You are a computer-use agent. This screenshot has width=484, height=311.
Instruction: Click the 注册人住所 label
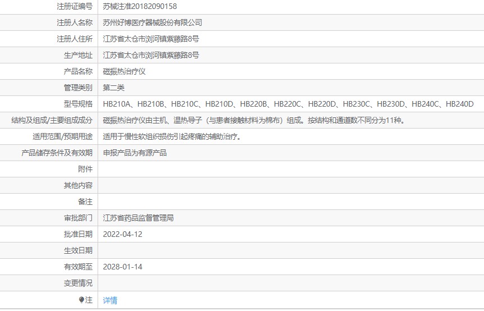click(x=75, y=39)
